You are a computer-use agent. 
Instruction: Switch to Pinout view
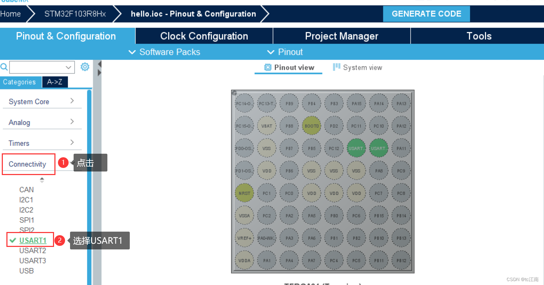pos(289,68)
